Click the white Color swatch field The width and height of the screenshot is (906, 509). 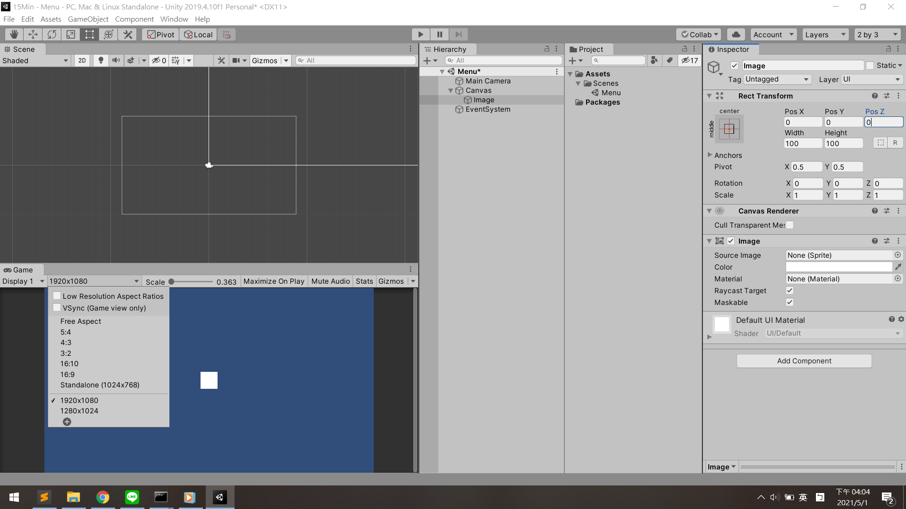tap(839, 267)
